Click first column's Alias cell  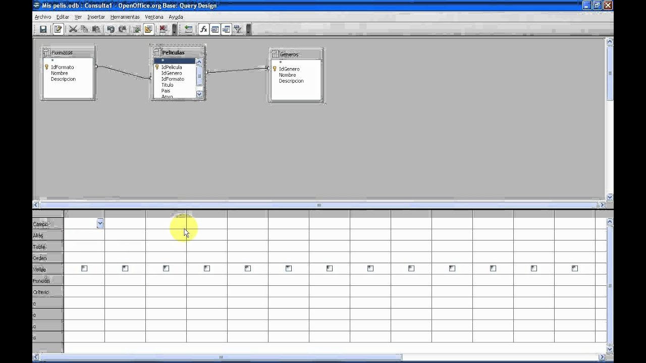84,235
